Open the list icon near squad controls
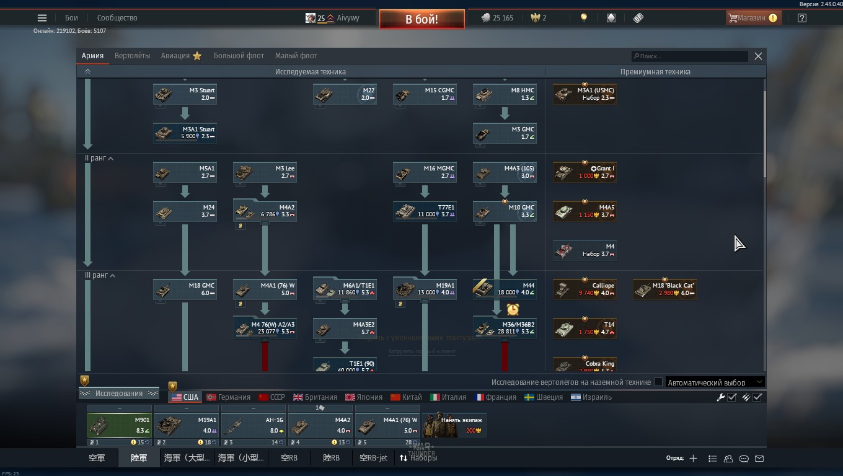 tap(712, 459)
